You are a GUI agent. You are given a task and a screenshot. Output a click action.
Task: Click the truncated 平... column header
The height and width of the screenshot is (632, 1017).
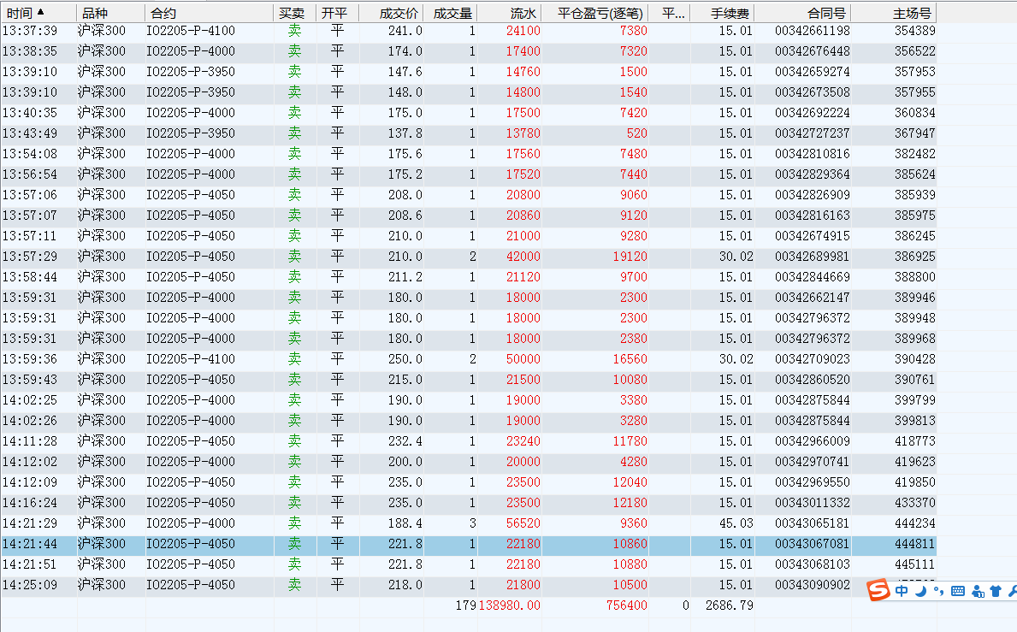670,12
